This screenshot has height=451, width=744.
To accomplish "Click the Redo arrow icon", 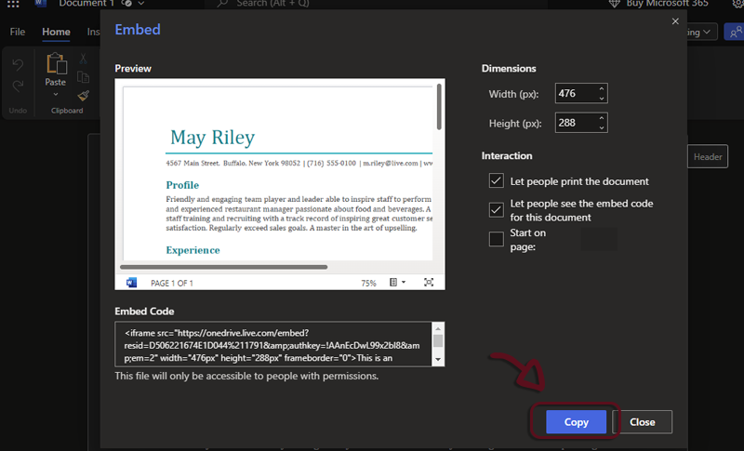I will [x=18, y=86].
